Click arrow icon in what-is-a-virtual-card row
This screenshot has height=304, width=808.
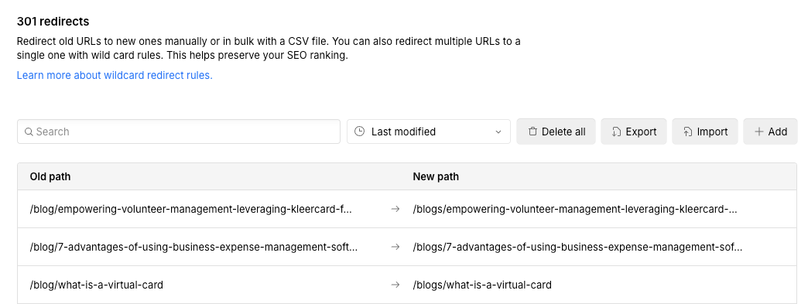pos(395,285)
